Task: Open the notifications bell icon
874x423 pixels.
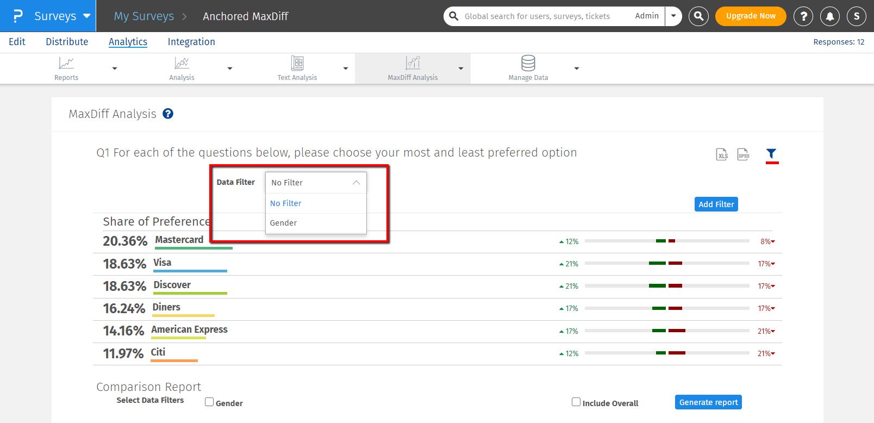Action: (830, 16)
